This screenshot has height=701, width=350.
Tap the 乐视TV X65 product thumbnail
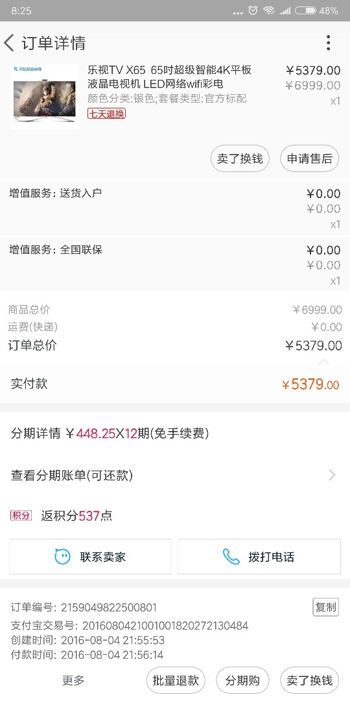(44, 97)
